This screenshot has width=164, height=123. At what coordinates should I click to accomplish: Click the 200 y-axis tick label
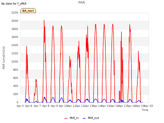pos(16,94)
